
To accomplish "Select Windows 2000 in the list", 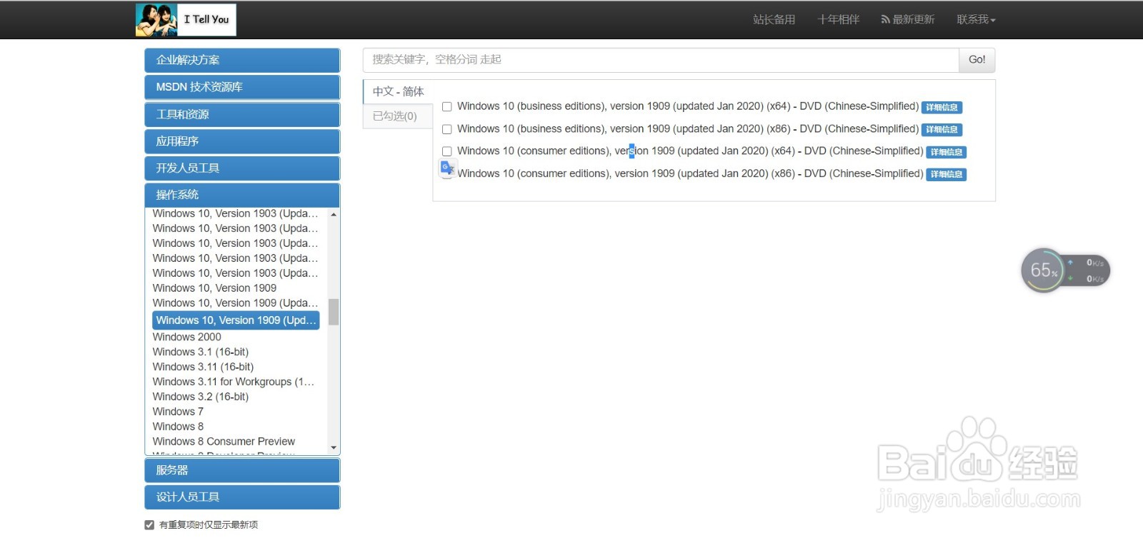I will click(x=187, y=337).
